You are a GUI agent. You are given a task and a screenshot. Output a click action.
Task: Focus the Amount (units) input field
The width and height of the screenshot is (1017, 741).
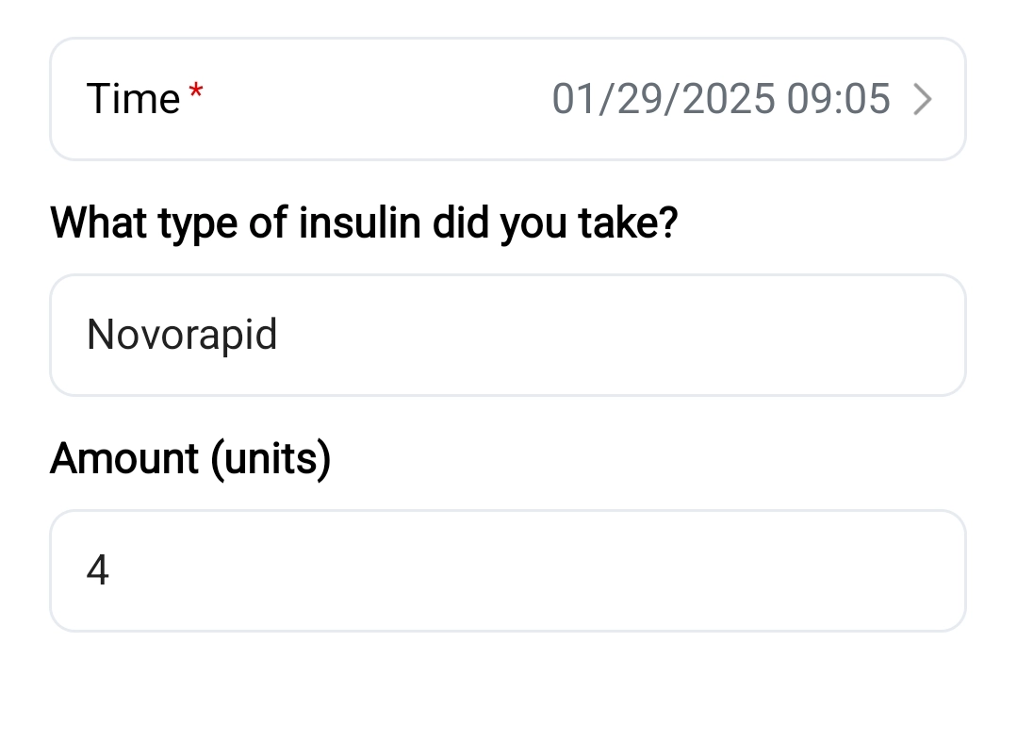coord(507,570)
